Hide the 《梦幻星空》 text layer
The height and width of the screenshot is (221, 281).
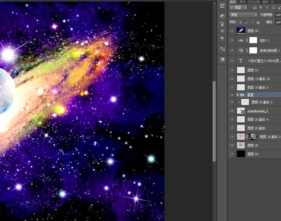[232, 60]
